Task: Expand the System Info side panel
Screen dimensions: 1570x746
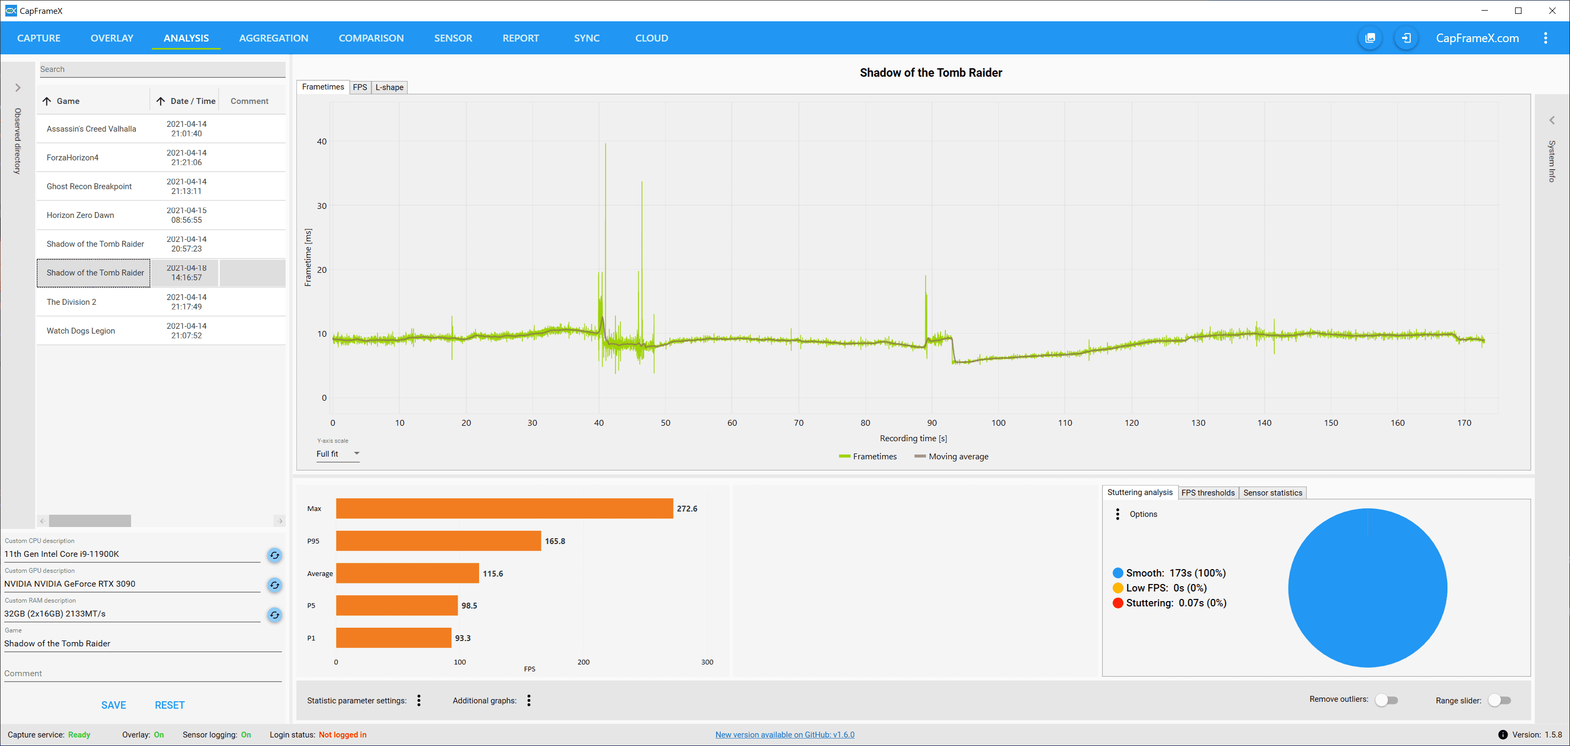Action: click(1552, 120)
